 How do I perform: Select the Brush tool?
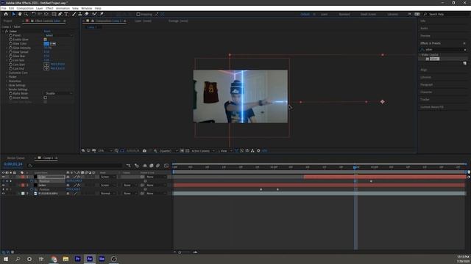[74, 14]
